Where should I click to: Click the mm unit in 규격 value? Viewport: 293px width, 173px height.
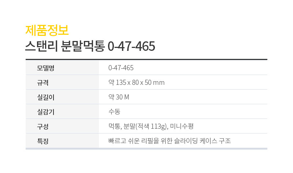coord(159,83)
